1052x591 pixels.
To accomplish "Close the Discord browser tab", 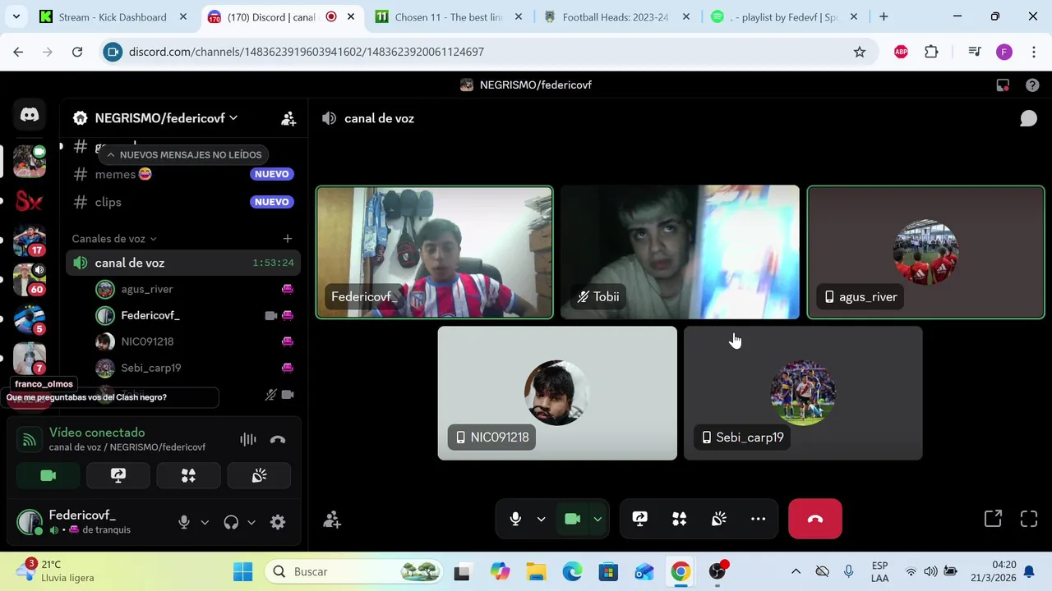I will tap(351, 16).
